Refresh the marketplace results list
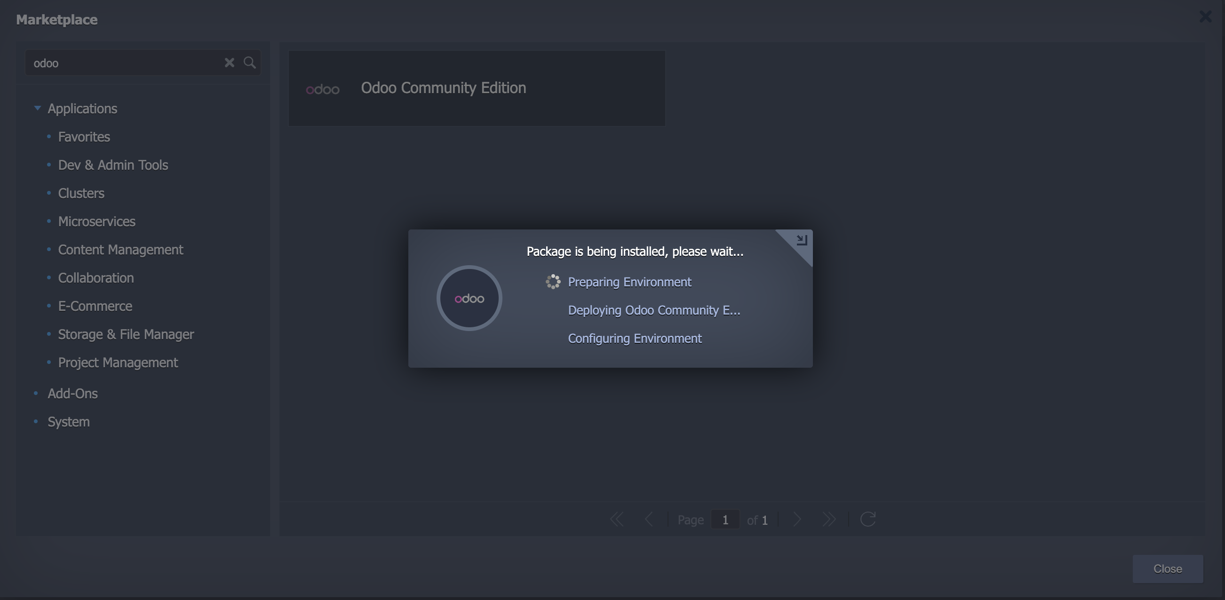This screenshot has height=600, width=1225. coord(868,519)
